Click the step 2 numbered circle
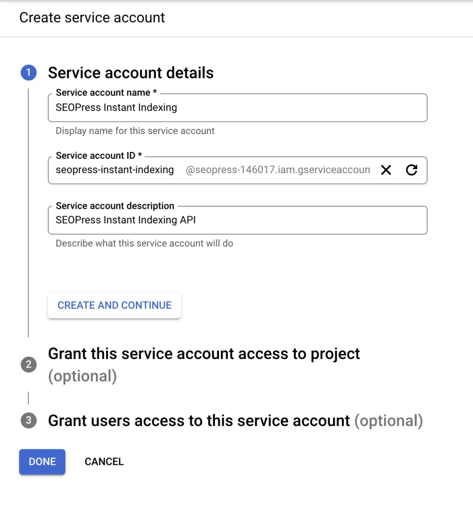The height and width of the screenshot is (505, 473). coord(29,365)
